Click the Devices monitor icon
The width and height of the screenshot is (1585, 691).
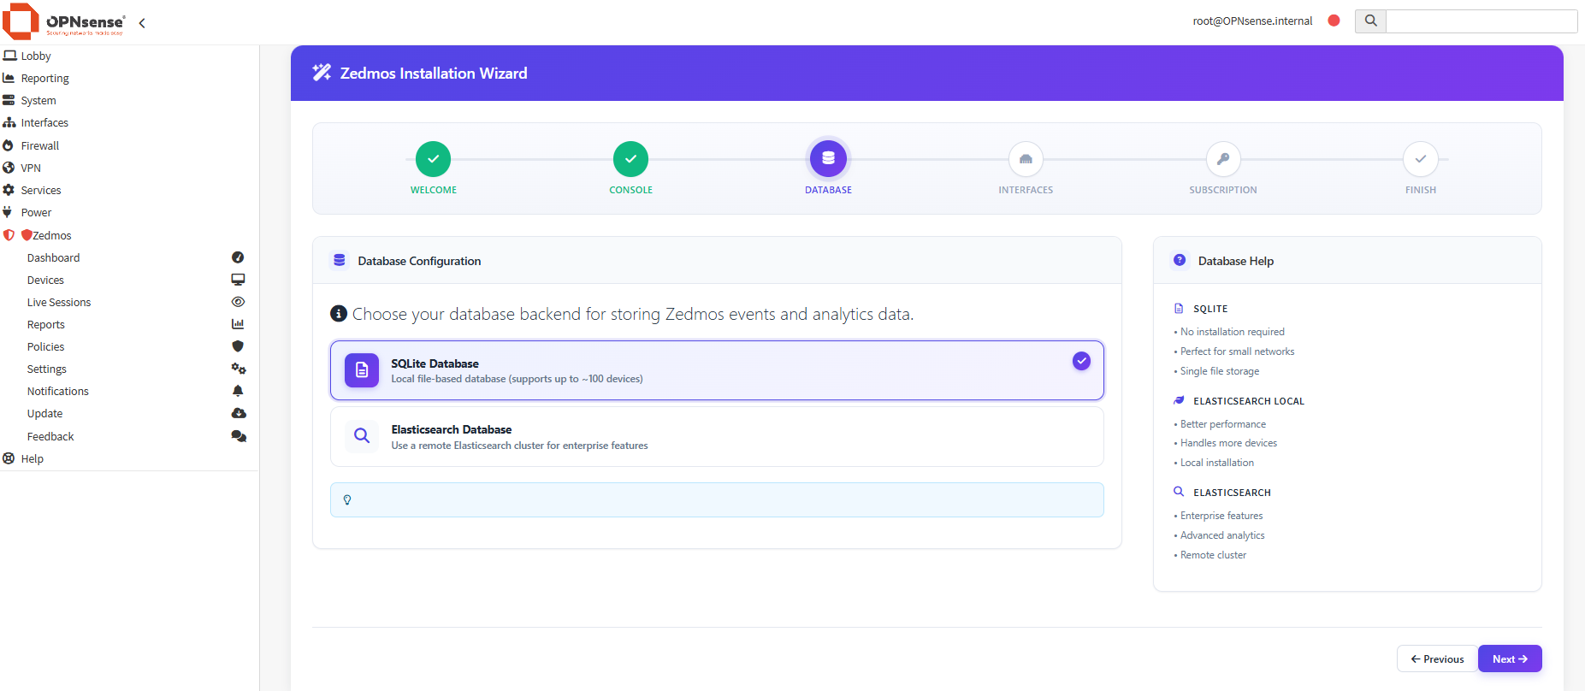238,280
